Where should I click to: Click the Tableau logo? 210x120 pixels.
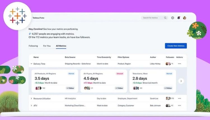[17, 16]
